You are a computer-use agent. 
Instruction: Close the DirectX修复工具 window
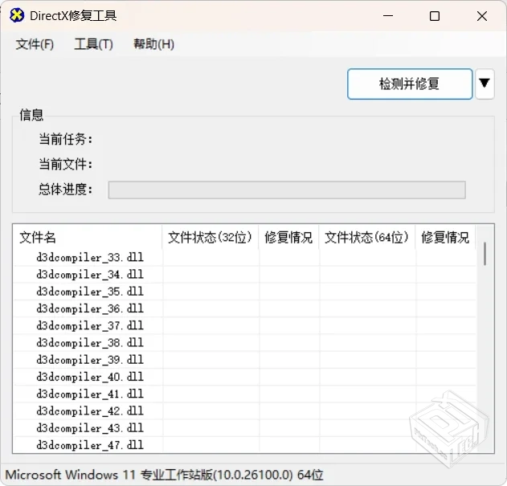(x=482, y=16)
